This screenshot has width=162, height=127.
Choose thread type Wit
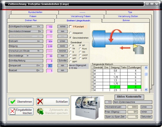80,52
